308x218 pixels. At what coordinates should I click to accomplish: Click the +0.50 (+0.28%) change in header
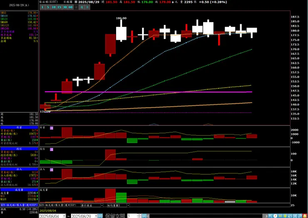point(213,2)
